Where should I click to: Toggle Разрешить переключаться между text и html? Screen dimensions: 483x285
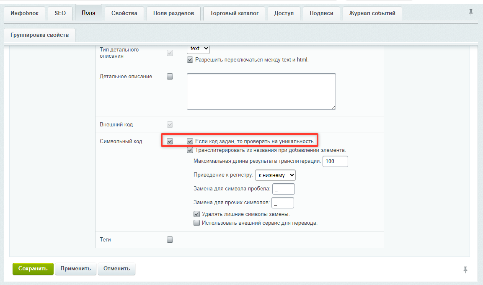pyautogui.click(x=190, y=60)
